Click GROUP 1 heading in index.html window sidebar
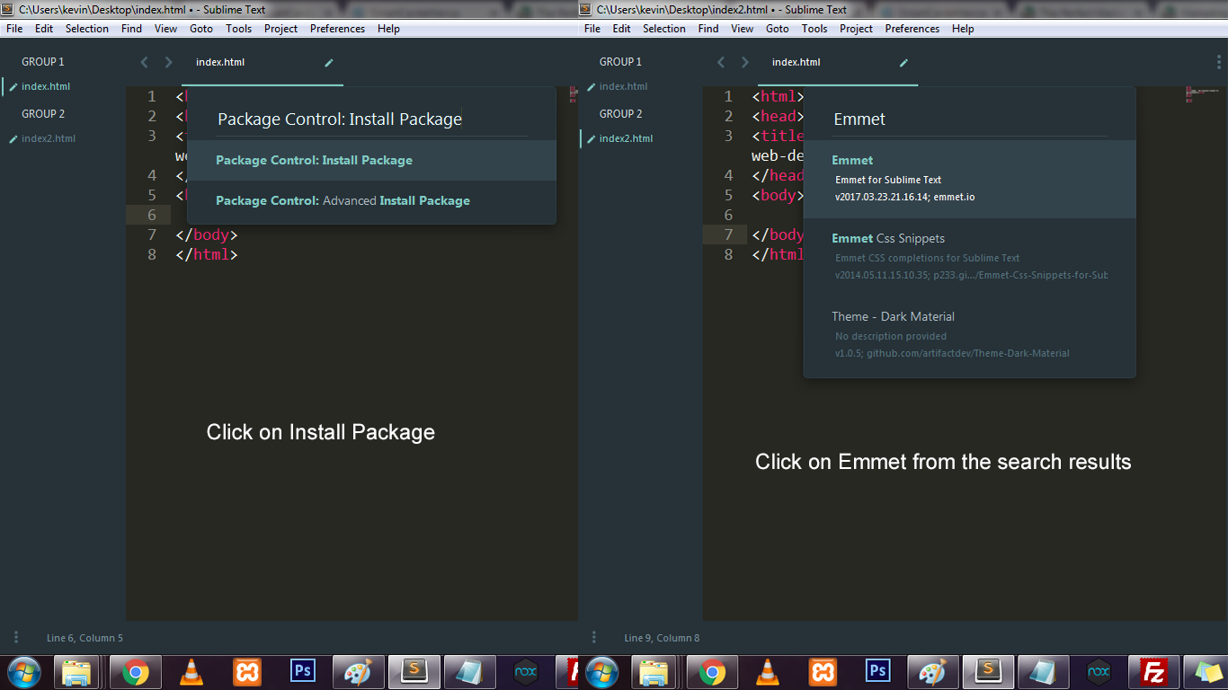 [x=43, y=62]
